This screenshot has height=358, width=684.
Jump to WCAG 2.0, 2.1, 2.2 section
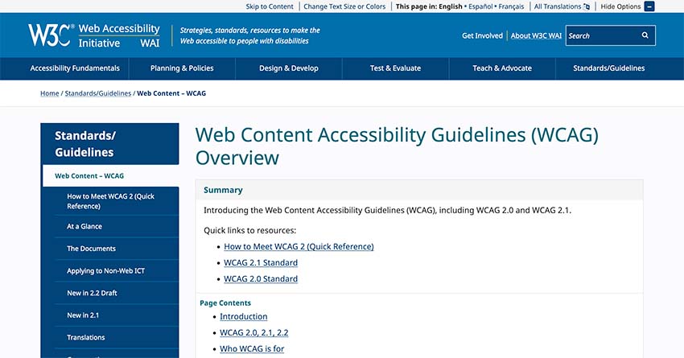pos(253,333)
